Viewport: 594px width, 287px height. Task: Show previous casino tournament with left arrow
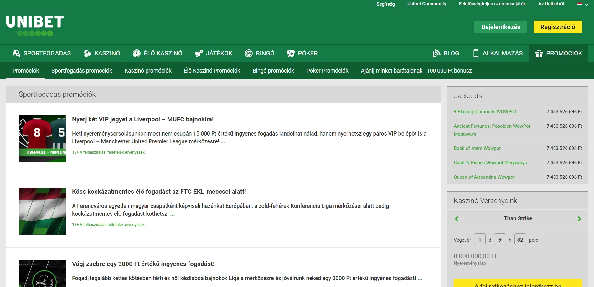pos(457,219)
